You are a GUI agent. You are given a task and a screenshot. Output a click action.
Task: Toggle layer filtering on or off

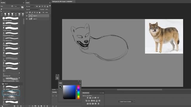[50, 6]
